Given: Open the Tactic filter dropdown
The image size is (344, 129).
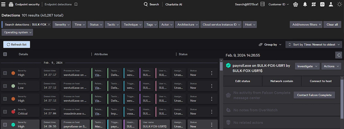Looking at the screenshot, I should tap(112, 25).
